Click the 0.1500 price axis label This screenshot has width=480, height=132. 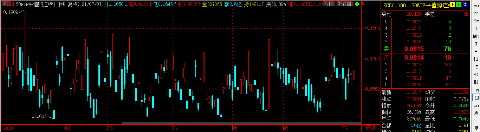pyautogui.click(x=373, y=28)
